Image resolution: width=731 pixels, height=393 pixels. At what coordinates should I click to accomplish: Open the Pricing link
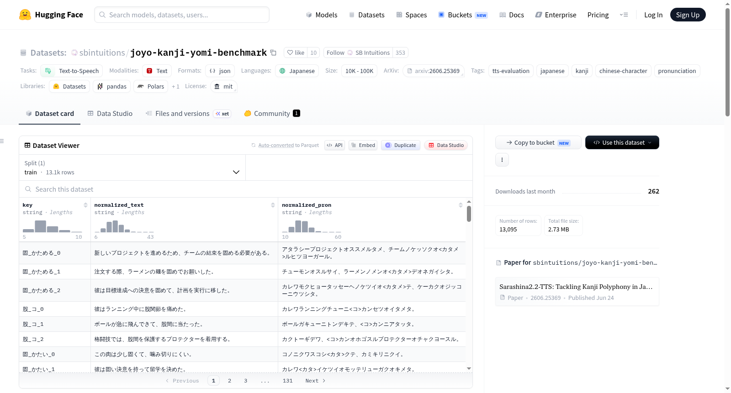(x=598, y=15)
